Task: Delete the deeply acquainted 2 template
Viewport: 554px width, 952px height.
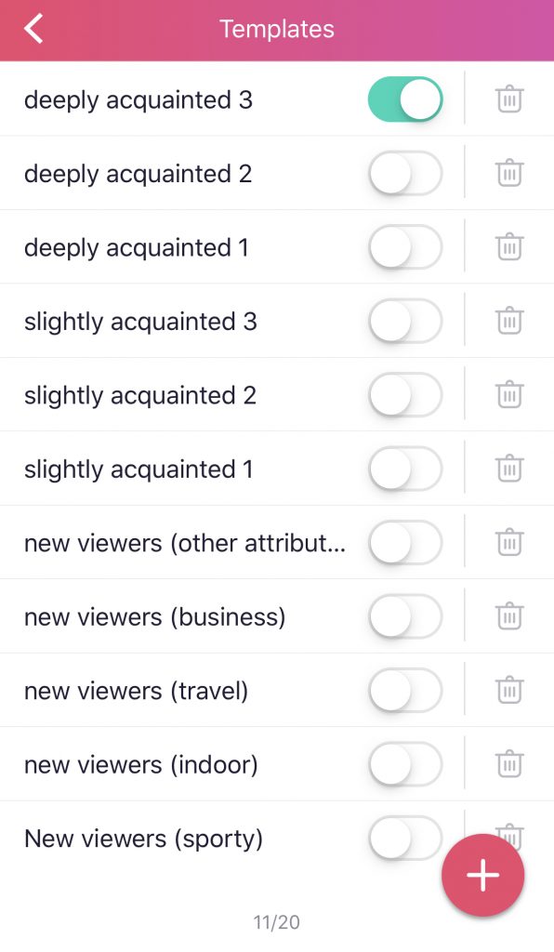Action: pos(509,173)
